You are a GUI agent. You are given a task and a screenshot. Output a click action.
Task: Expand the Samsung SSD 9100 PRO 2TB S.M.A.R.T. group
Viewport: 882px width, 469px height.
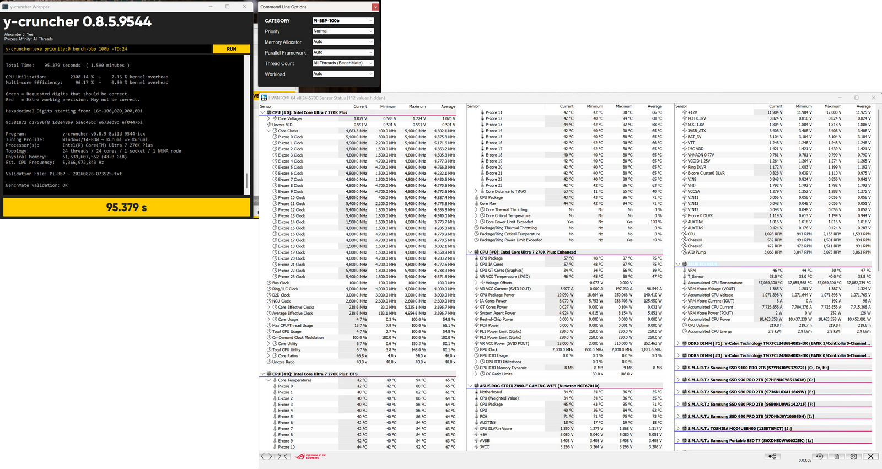[x=678, y=368]
